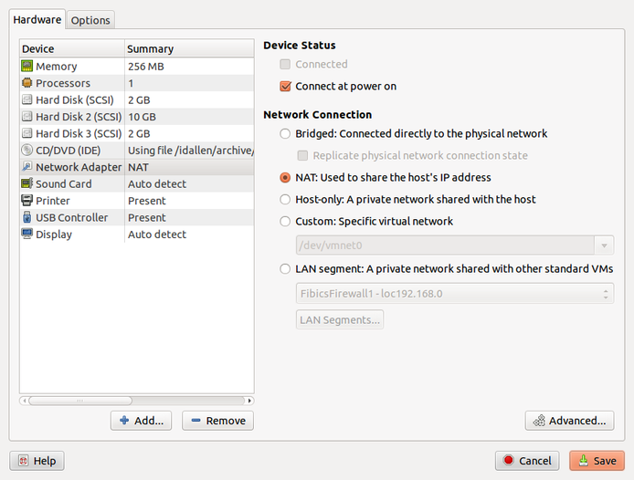Open the /dev/vmnet0 dropdown arrow

(604, 245)
